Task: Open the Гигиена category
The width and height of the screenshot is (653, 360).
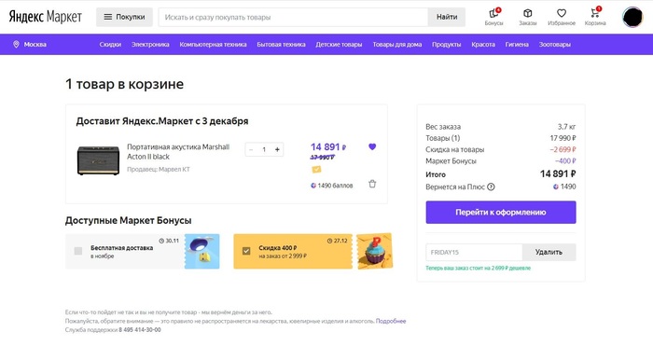Action: [517, 44]
